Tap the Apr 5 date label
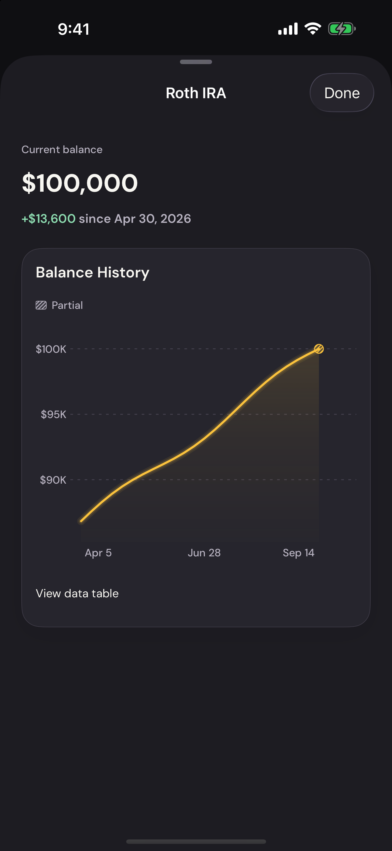This screenshot has height=851, width=392. [98, 553]
